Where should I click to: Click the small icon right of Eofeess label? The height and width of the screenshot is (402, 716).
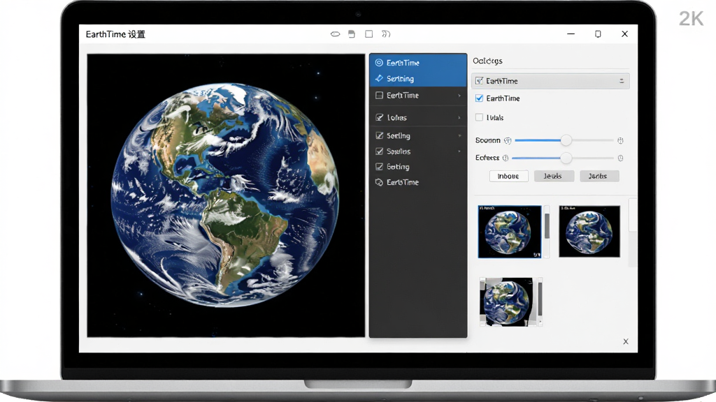506,158
